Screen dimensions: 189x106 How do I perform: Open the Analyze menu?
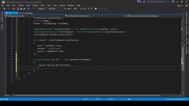point(62,5)
